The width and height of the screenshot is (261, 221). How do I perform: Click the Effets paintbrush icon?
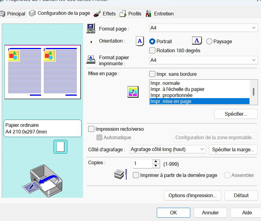97,14
